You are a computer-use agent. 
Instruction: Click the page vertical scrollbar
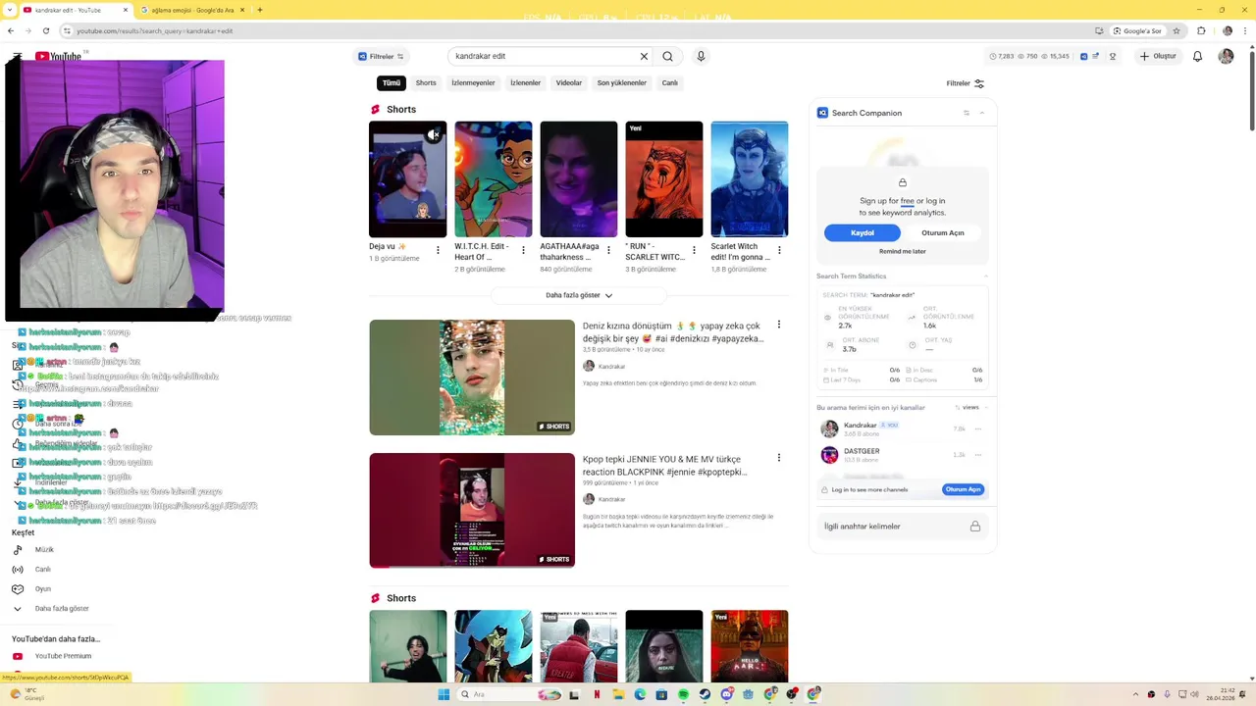tap(1251, 93)
